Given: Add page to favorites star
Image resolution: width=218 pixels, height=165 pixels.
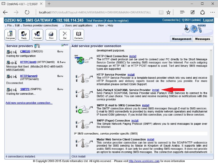Looking at the screenshot, I should click(168, 12).
